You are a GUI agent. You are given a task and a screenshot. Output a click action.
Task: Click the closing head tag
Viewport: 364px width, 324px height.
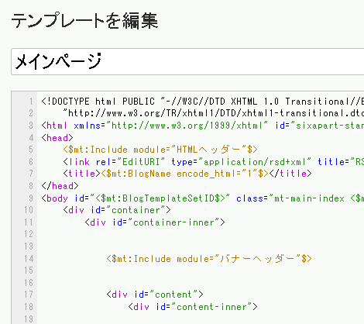tap(60, 186)
